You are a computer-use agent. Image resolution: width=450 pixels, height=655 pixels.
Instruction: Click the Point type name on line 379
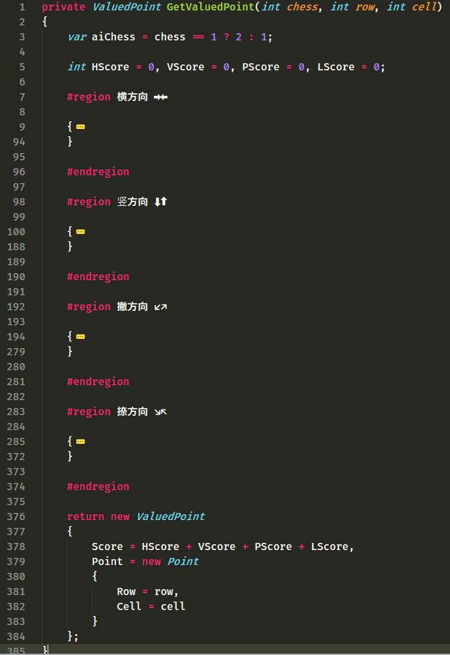(183, 562)
